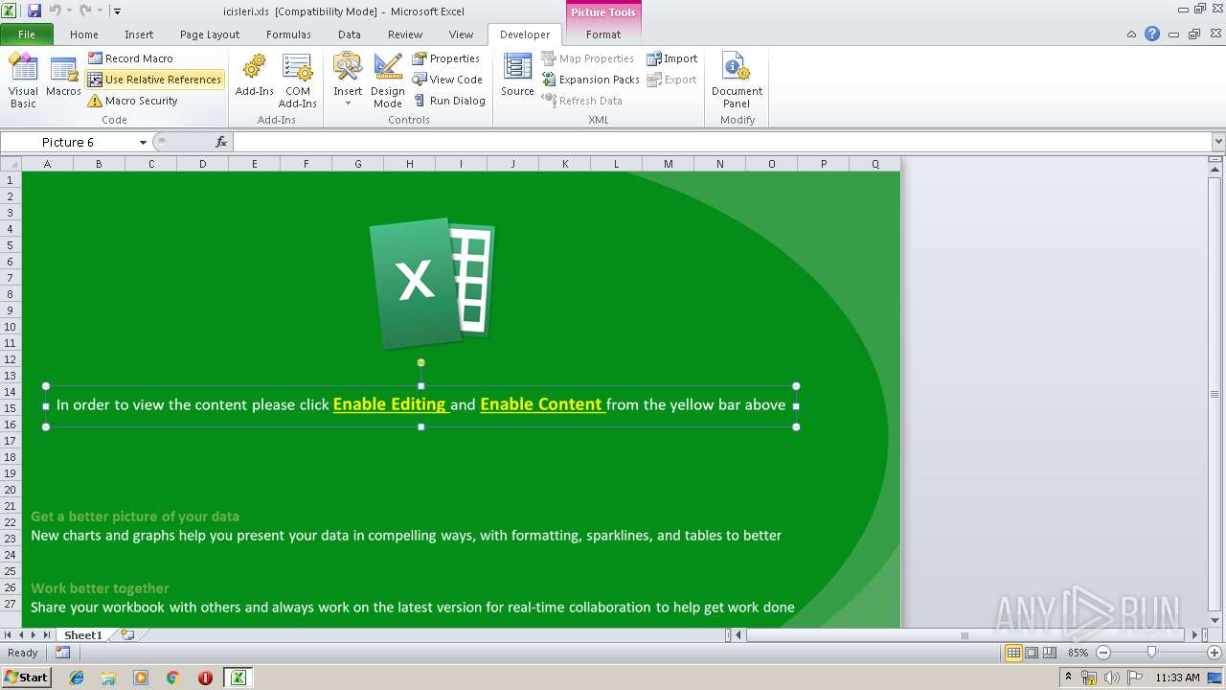Toggle Use Relative References
The image size is (1226, 690).
click(154, 80)
